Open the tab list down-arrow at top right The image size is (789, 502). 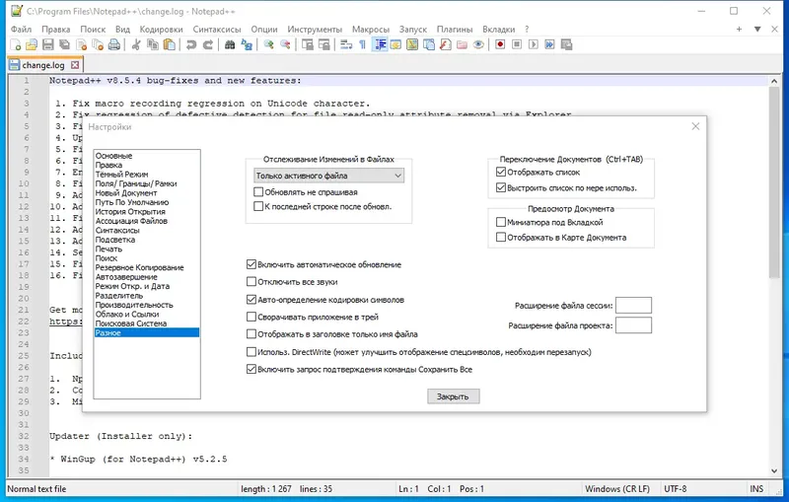tap(757, 30)
